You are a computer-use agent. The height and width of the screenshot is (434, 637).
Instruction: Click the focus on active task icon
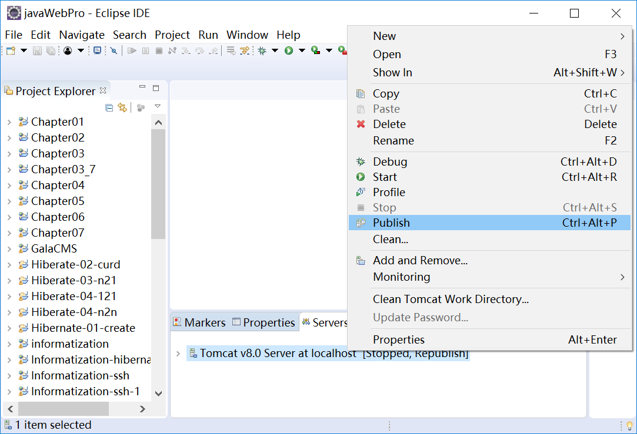(141, 107)
